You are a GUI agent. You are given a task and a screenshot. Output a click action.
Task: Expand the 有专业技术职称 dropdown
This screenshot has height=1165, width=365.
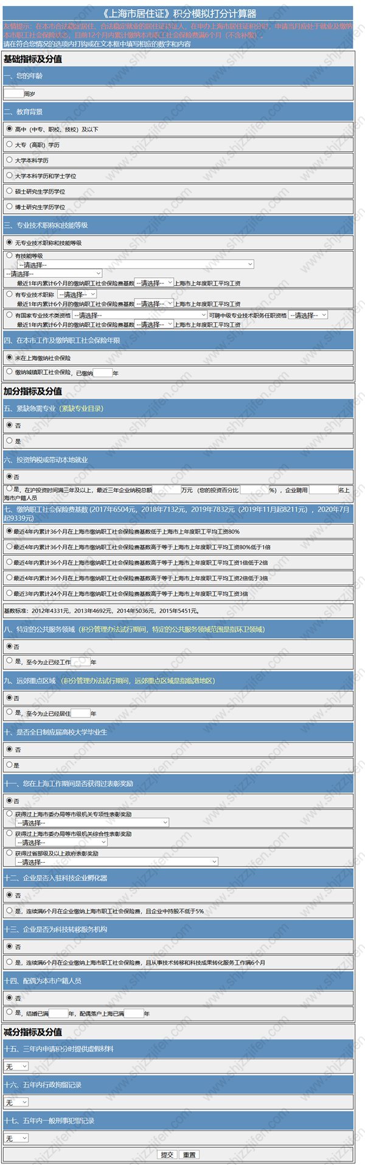(x=77, y=294)
